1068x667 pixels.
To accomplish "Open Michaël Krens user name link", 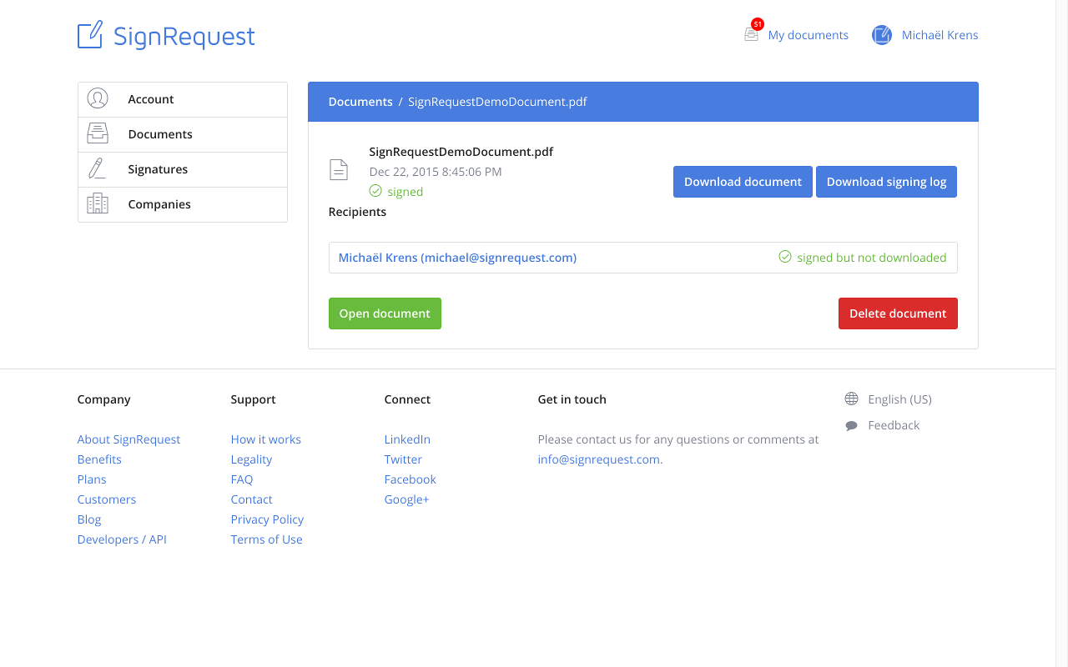I will tap(940, 35).
